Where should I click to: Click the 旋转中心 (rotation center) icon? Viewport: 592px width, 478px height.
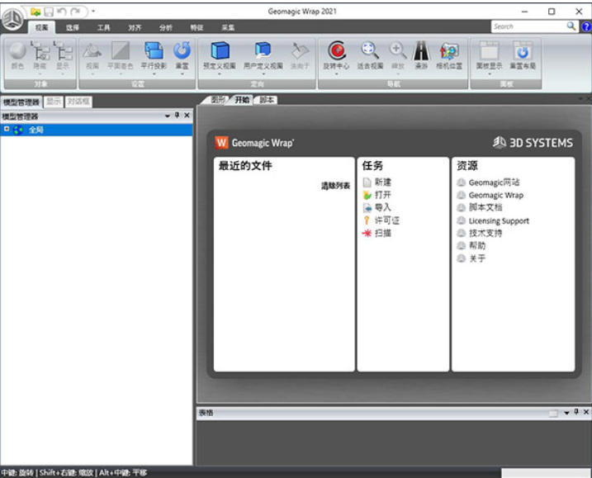[337, 51]
